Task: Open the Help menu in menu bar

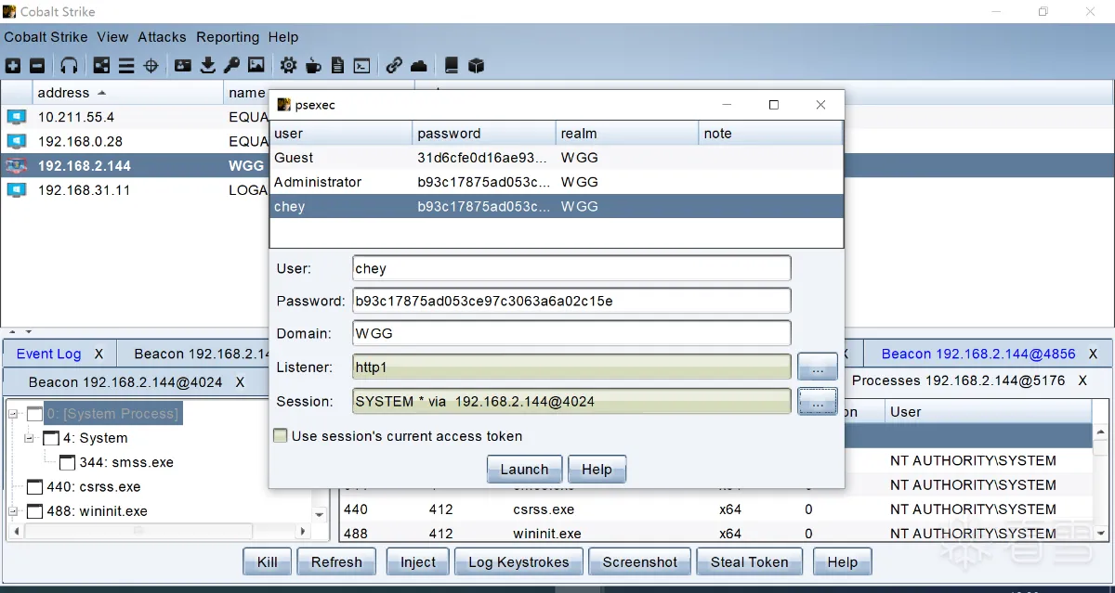Action: (x=283, y=37)
